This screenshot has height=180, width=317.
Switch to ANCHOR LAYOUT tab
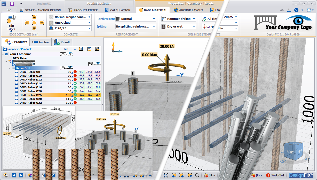point(188,10)
